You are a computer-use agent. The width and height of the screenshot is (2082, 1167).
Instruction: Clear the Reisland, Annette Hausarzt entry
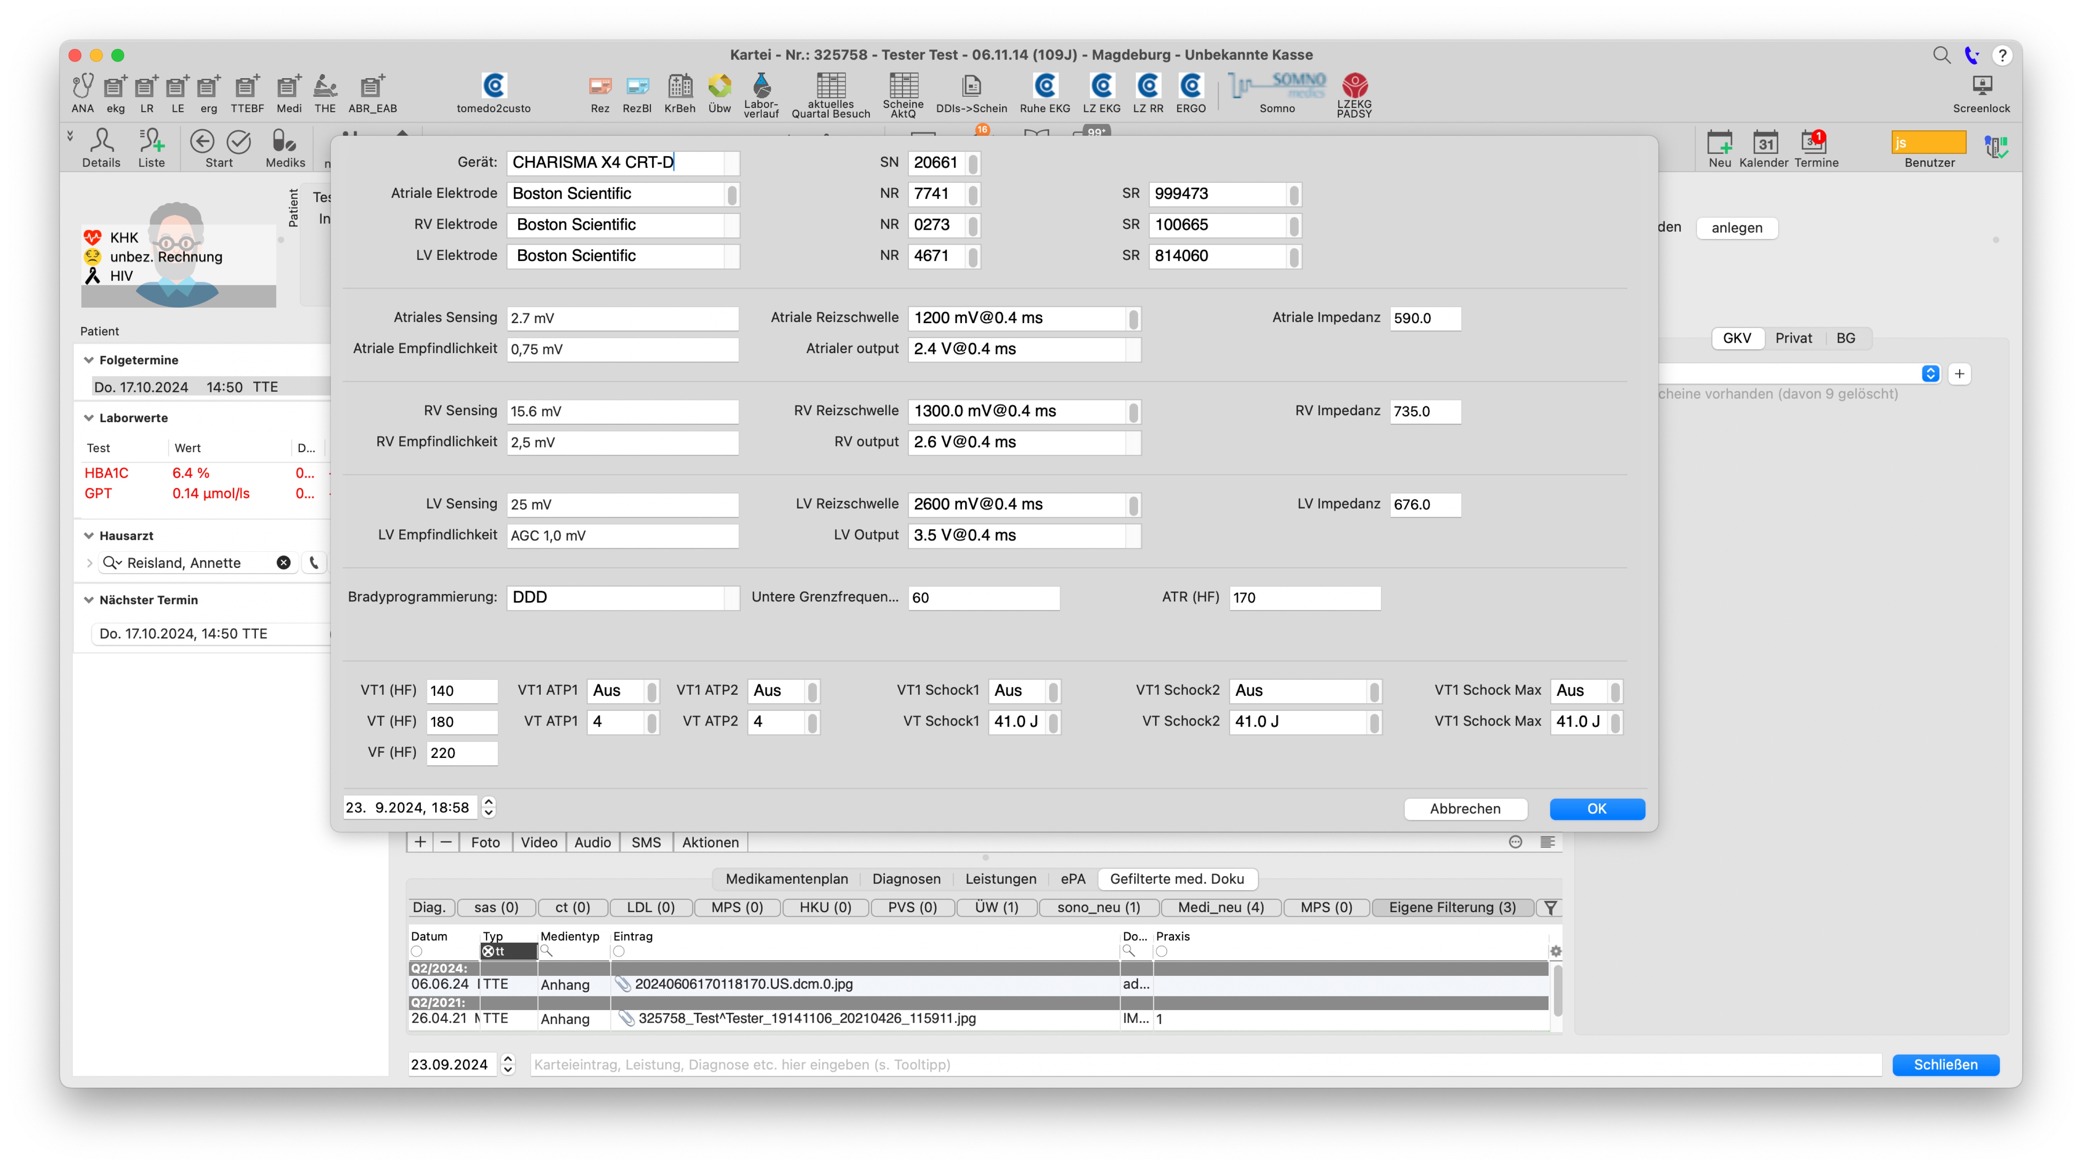point(284,563)
